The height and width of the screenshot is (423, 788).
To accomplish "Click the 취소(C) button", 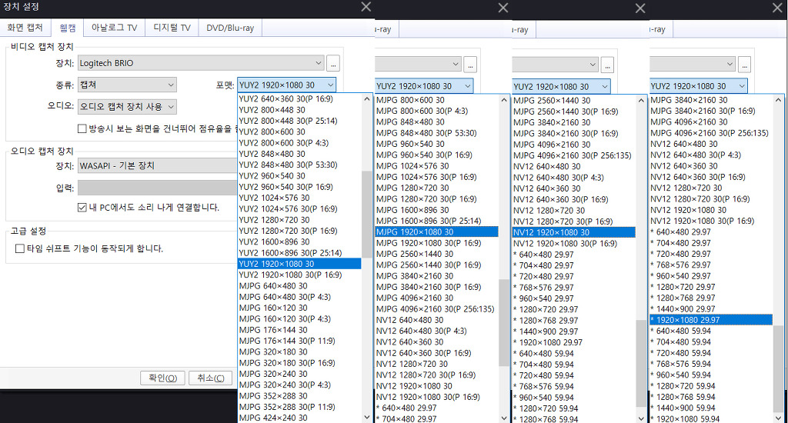I will click(210, 378).
